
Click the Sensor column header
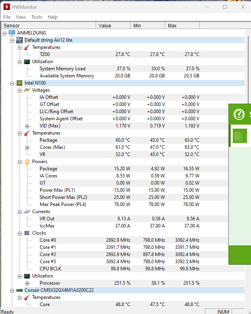coord(48,25)
